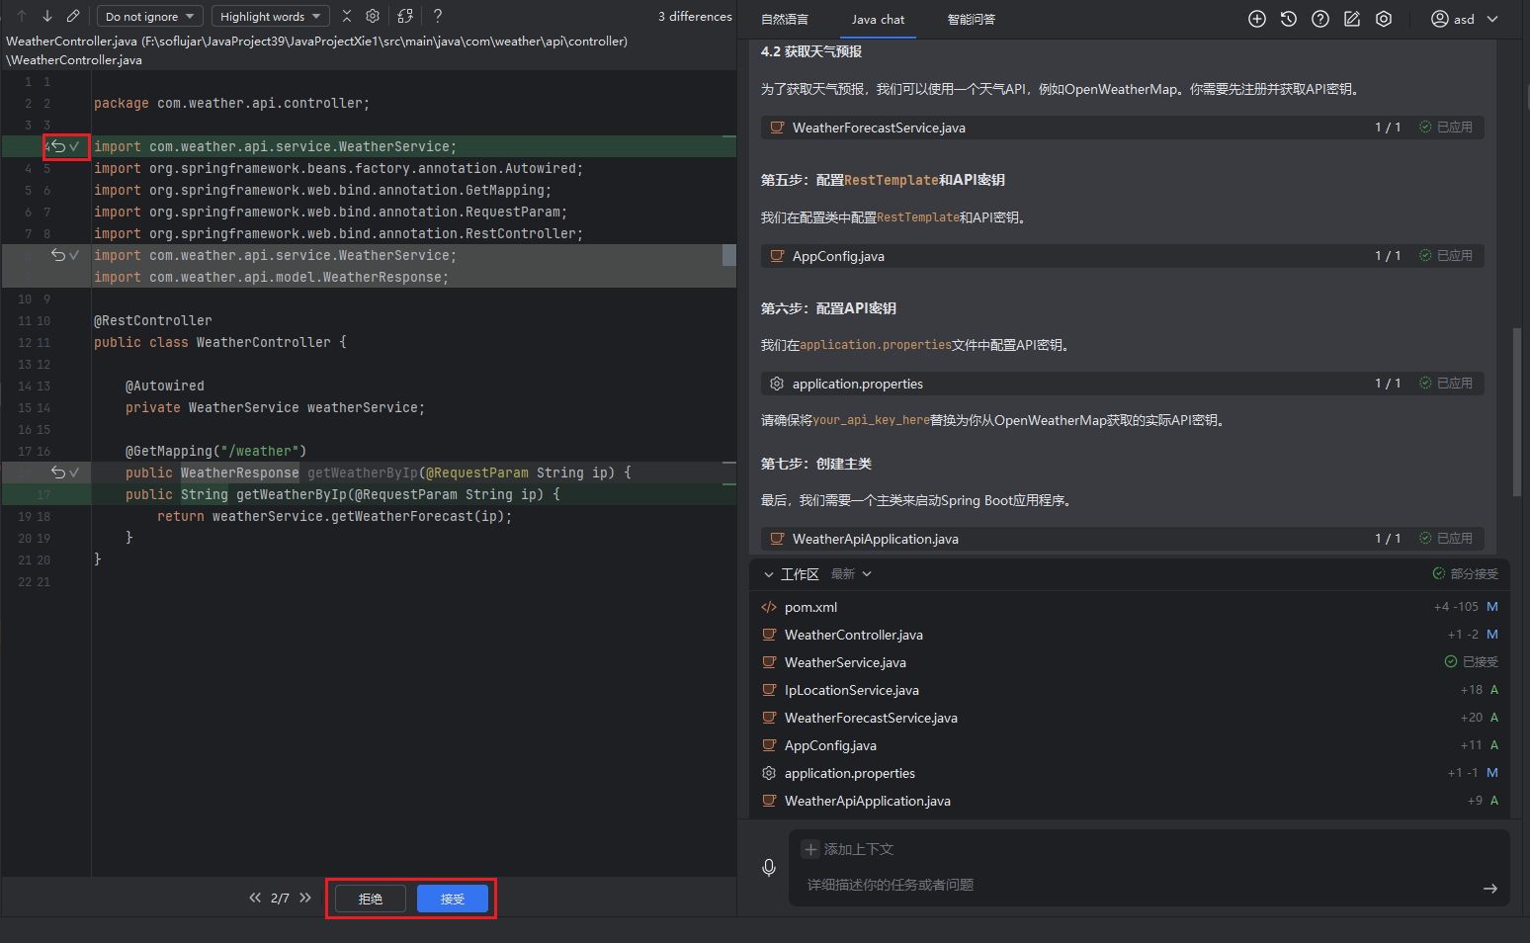1530x943 pixels.
Task: Click the collapse unchanged fragments icon
Action: 347,16
